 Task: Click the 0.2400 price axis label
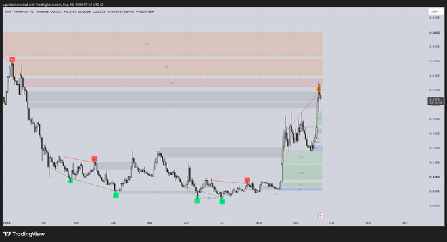point(435,76)
